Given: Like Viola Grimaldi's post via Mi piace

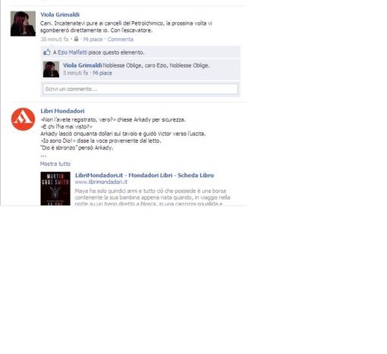Looking at the screenshot, I should [93, 40].
